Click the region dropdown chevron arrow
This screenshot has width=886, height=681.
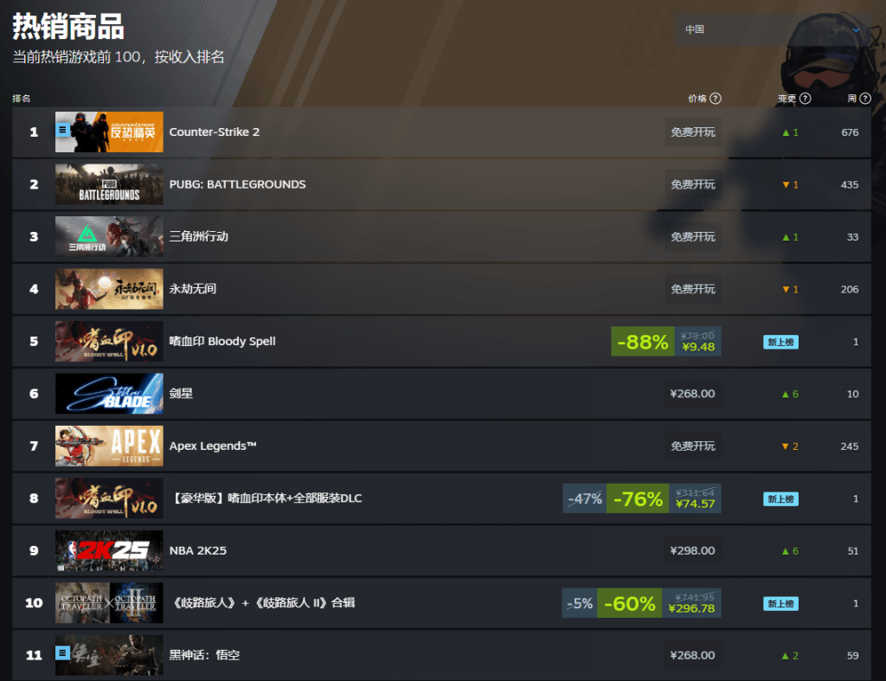[x=856, y=30]
